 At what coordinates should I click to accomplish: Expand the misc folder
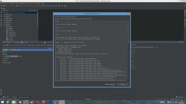coord(5,17)
